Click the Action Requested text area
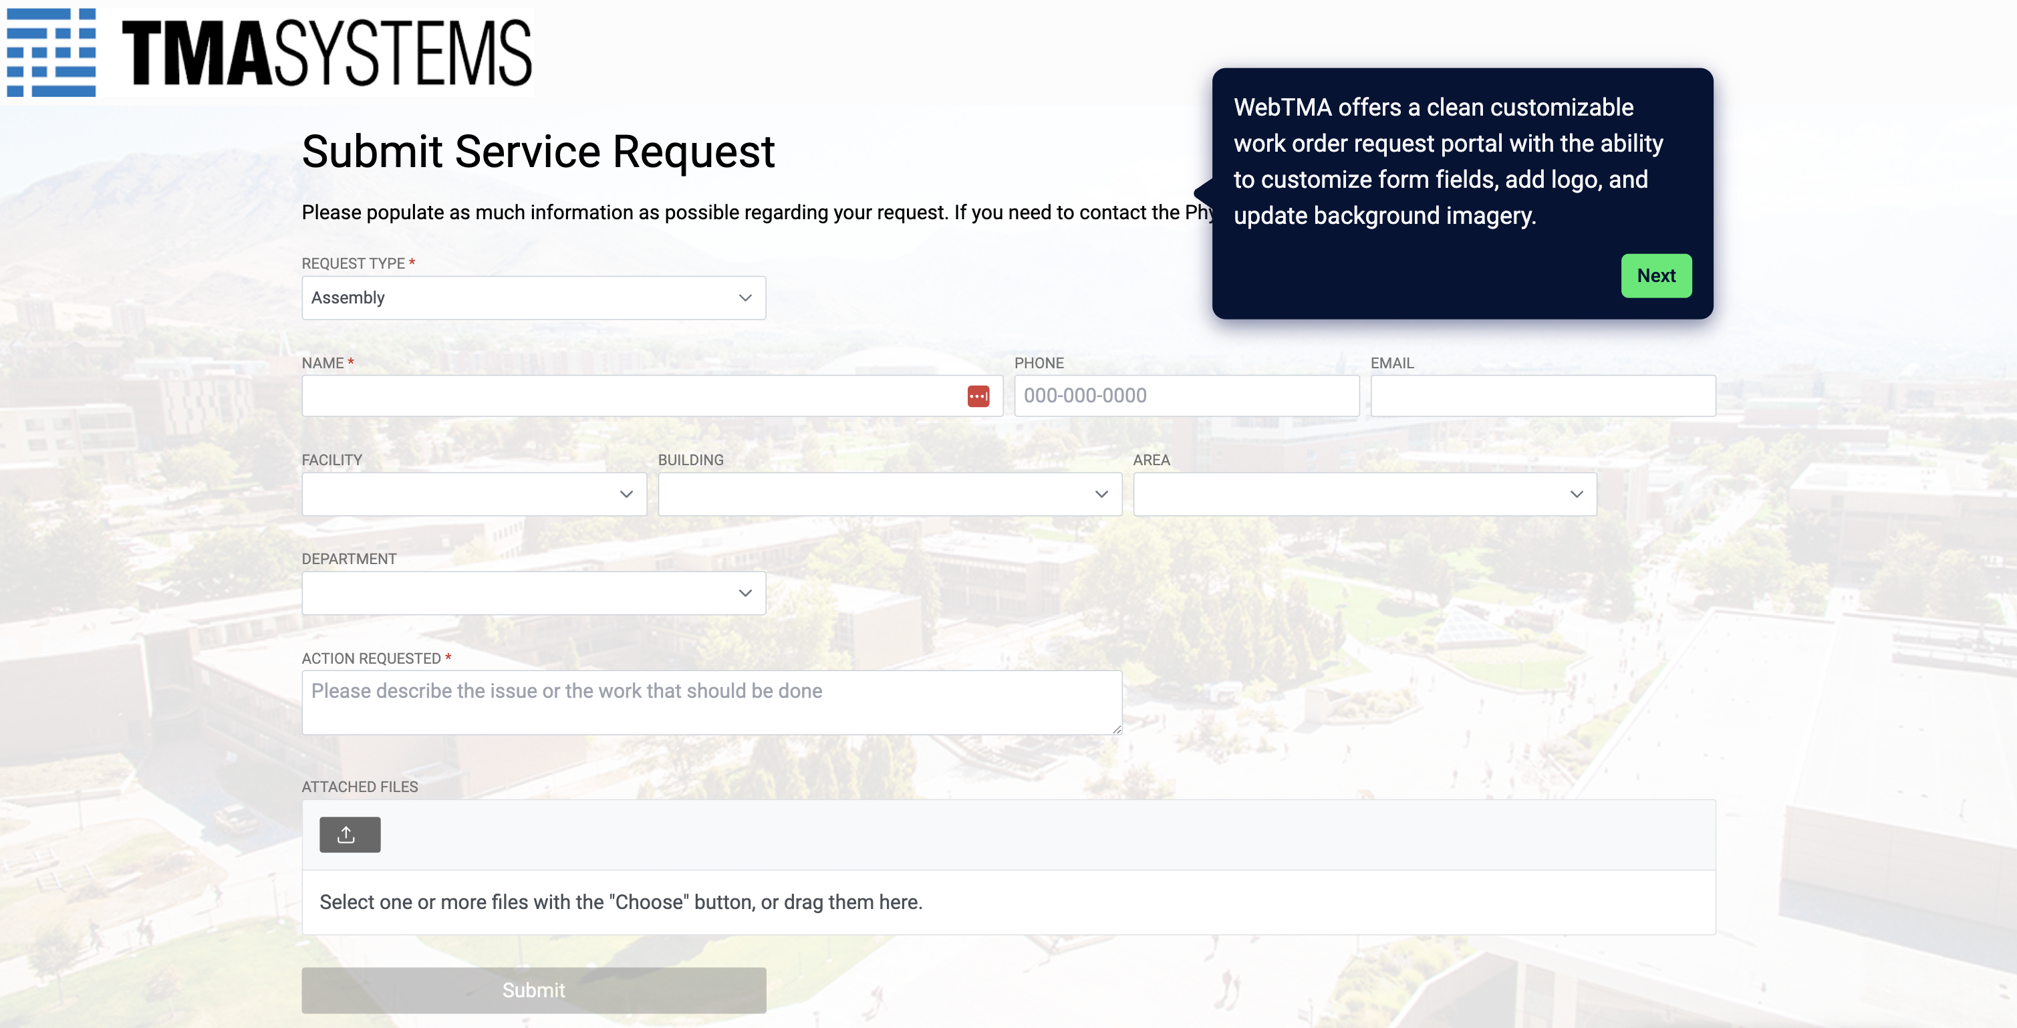Image resolution: width=2017 pixels, height=1028 pixels. point(711,702)
